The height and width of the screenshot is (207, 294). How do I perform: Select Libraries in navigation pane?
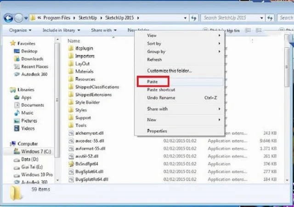[x=26, y=90]
